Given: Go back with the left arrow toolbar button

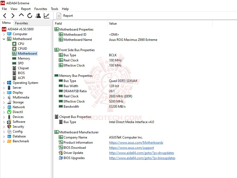Looking at the screenshot, I should pyautogui.click(x=5, y=16).
